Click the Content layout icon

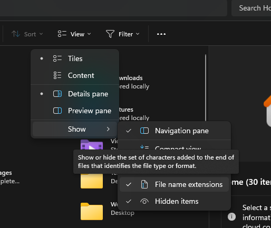(57, 75)
